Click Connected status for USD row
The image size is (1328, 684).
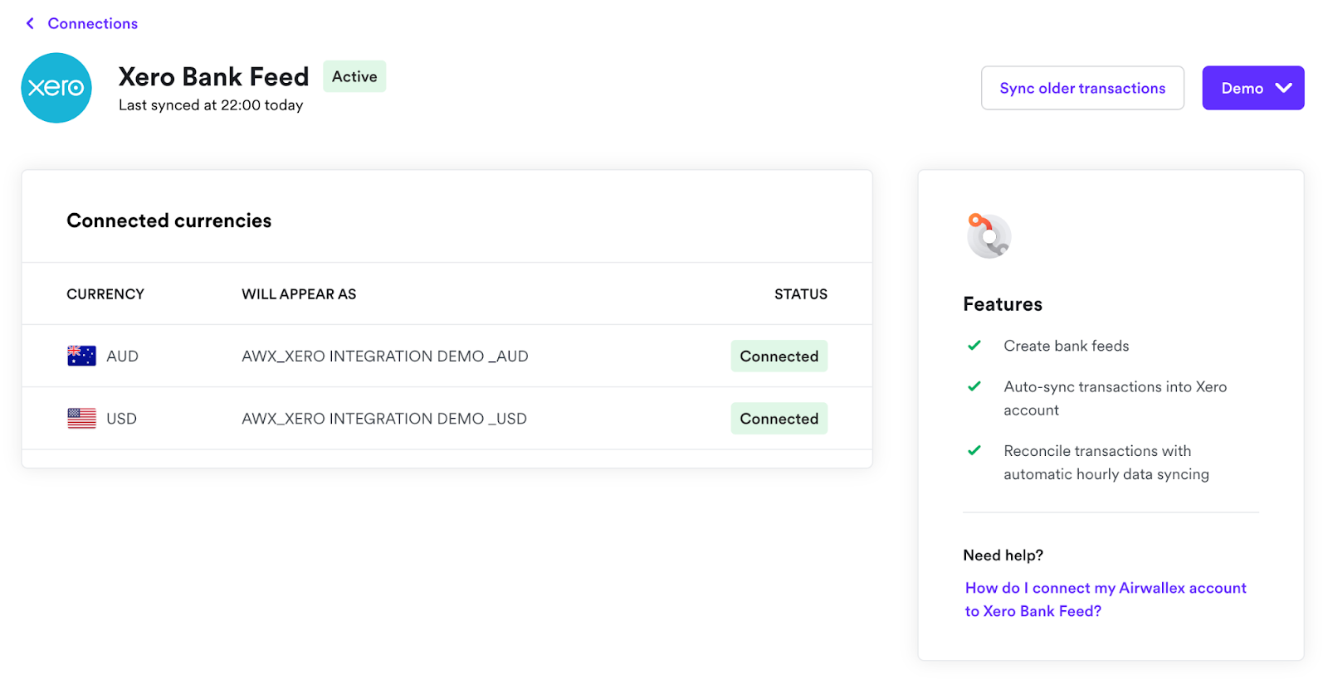[x=779, y=419]
